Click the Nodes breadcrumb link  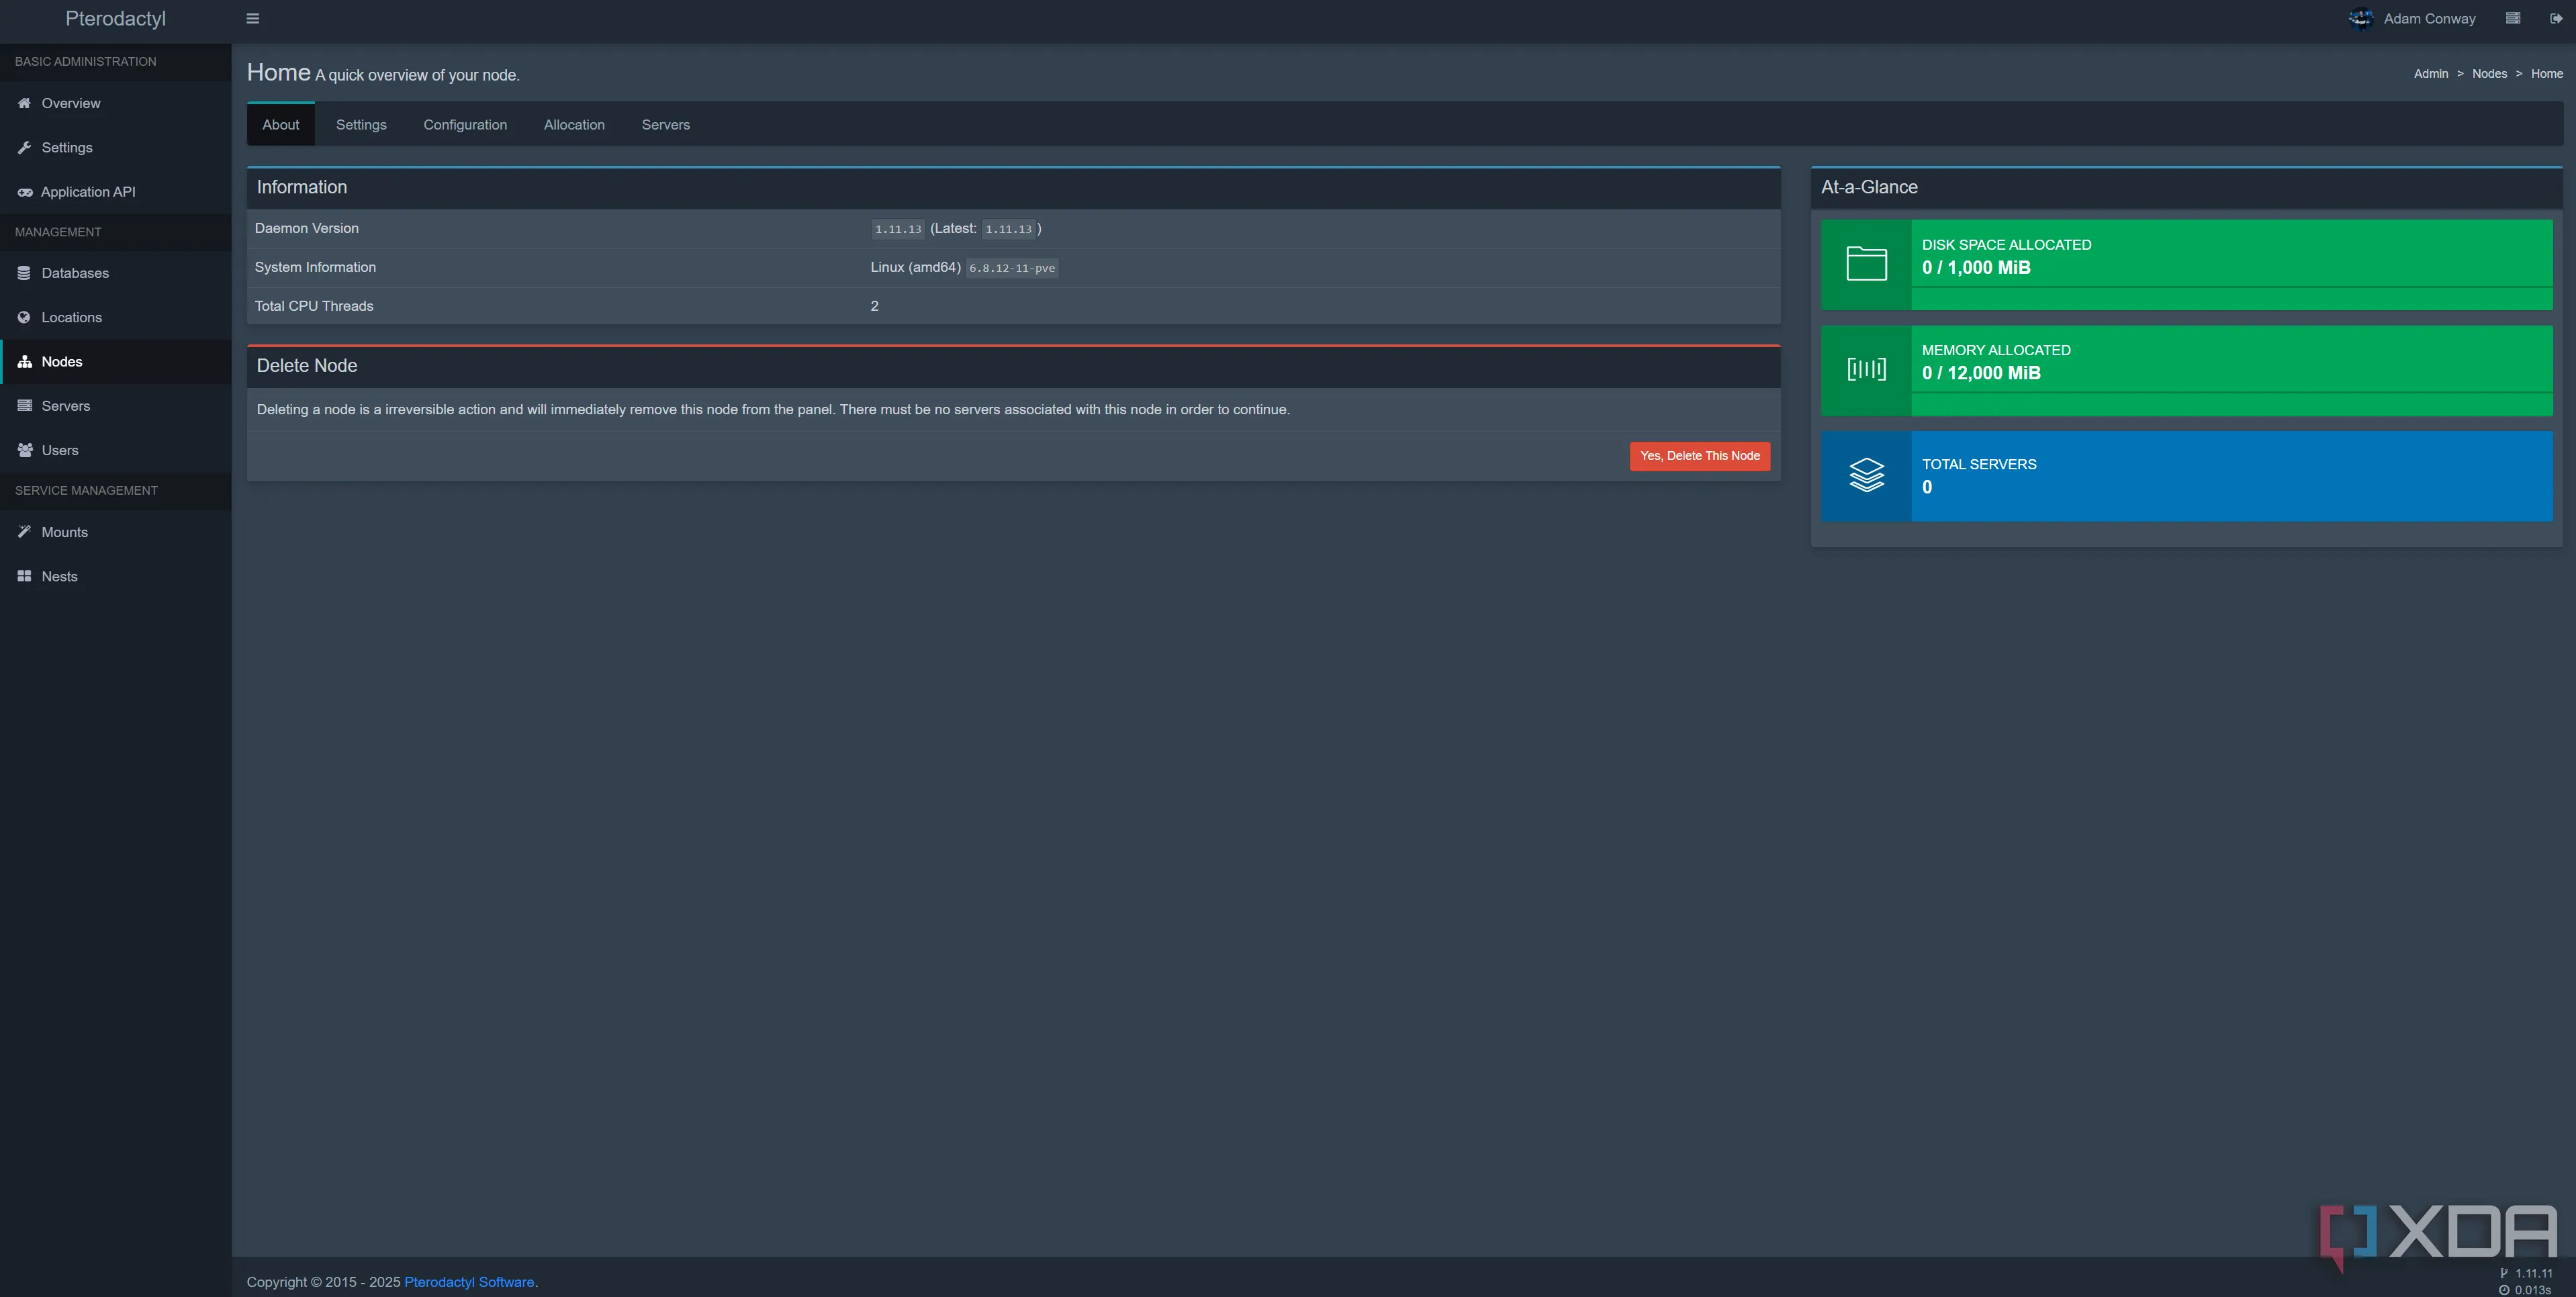pos(2489,74)
